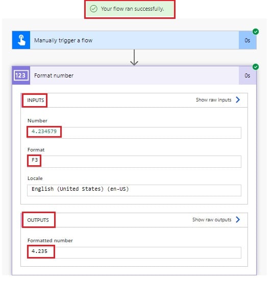This screenshot has width=273, height=282.
Task: Click the Number field showing 4.234579
Action: coord(134,133)
